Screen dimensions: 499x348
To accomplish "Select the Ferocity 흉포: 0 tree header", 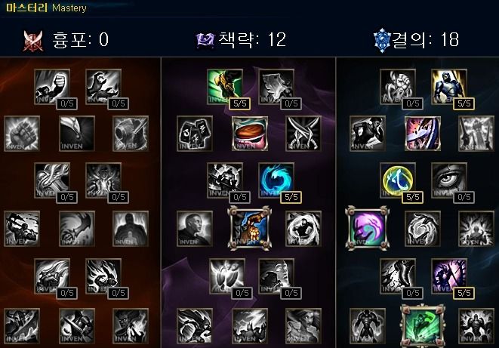I will click(66, 40).
